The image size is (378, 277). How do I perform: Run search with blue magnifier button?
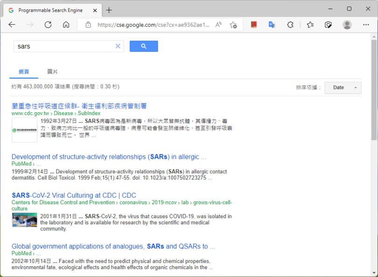pyautogui.click(x=144, y=46)
